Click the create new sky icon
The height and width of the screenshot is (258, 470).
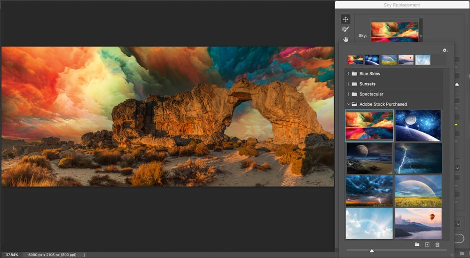(427, 244)
